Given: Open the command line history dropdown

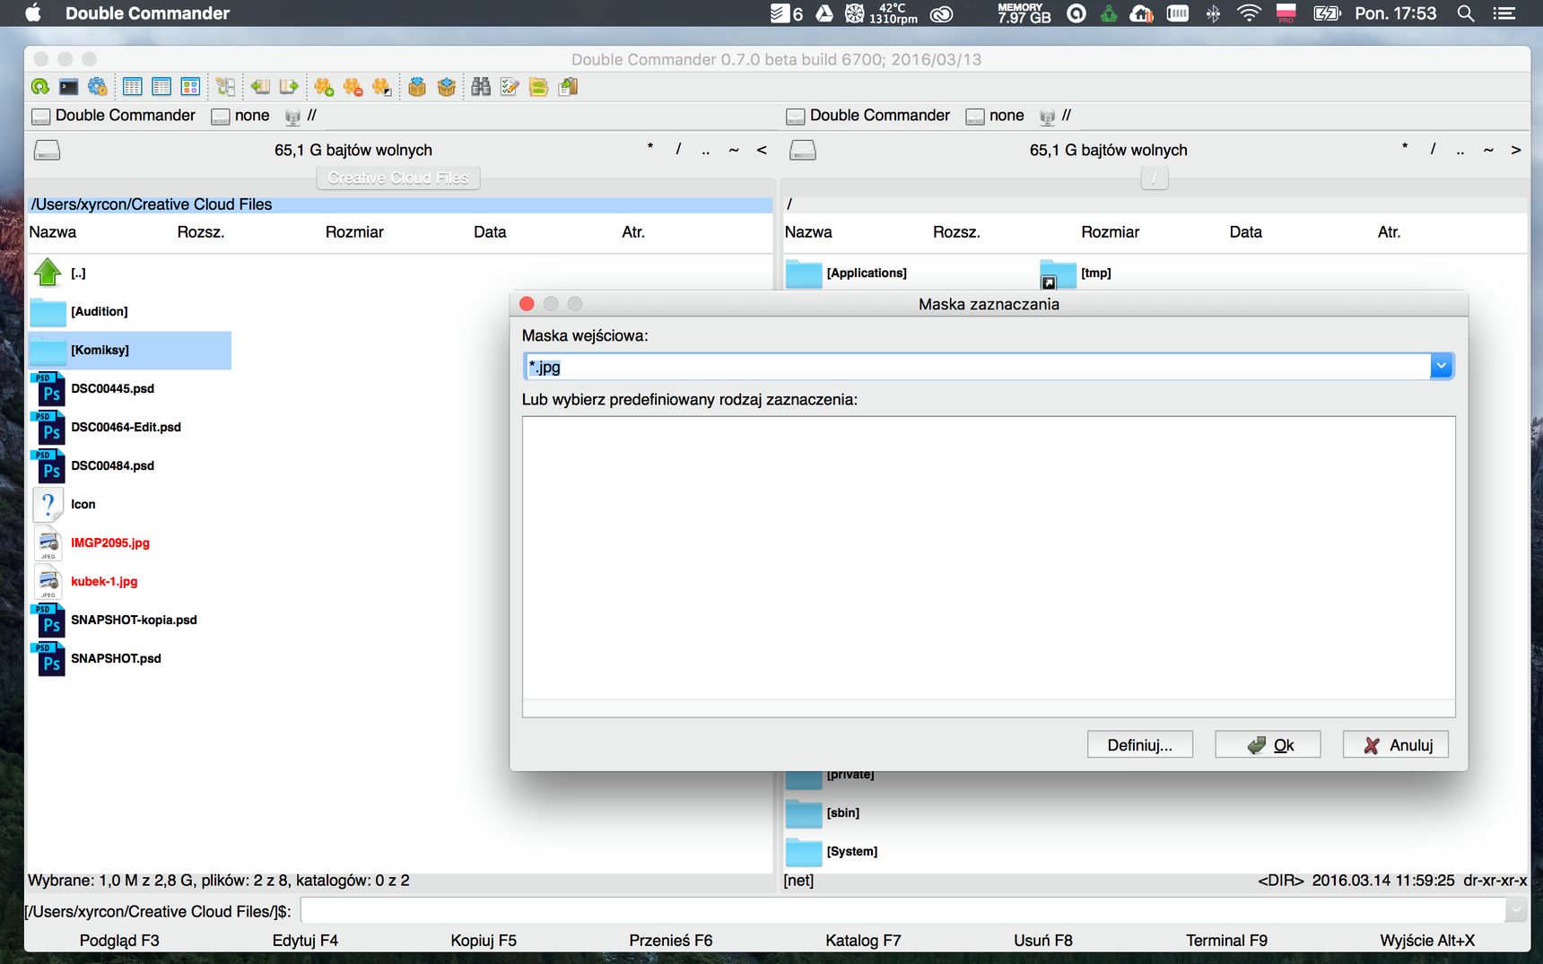Looking at the screenshot, I should click(1516, 911).
